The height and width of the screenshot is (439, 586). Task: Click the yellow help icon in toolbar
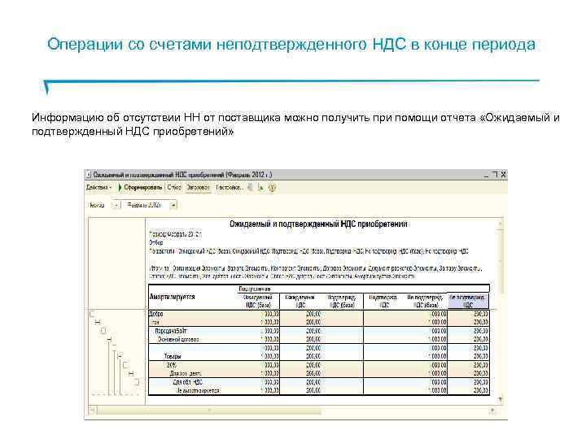click(x=272, y=188)
